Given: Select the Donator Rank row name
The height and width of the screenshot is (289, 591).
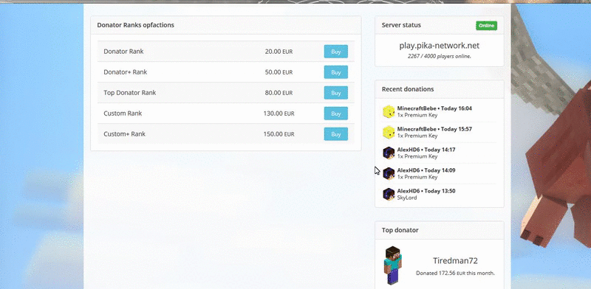Looking at the screenshot, I should tap(123, 51).
